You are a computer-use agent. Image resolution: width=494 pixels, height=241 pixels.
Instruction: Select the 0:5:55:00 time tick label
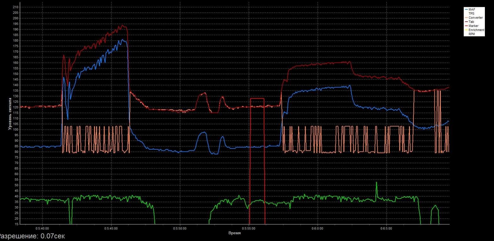click(x=249, y=228)
